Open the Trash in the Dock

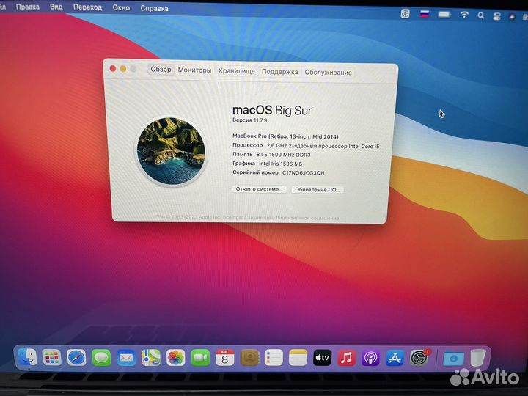click(478, 358)
